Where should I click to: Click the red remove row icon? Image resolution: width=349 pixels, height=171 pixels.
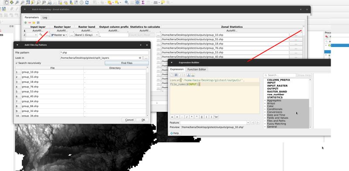30,23
